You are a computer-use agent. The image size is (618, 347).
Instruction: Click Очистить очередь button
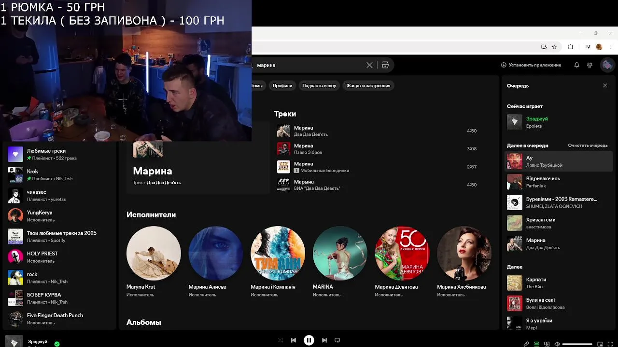click(x=588, y=146)
